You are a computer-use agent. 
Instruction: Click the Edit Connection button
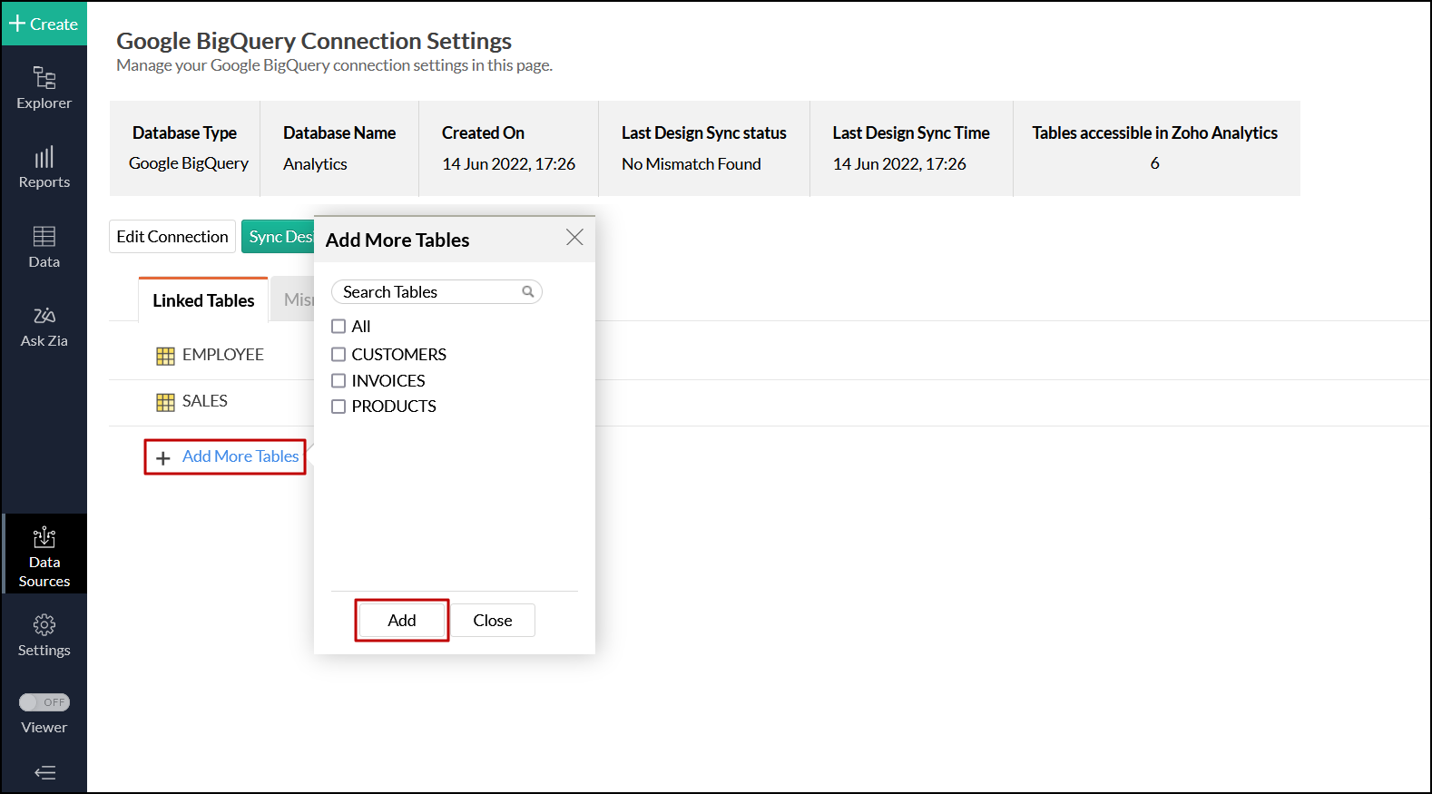tap(172, 237)
